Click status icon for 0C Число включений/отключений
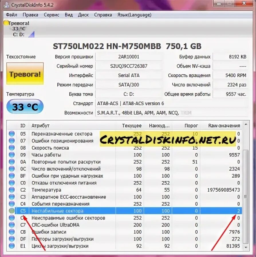256x257 pixels. pyautogui.click(x=12, y=169)
